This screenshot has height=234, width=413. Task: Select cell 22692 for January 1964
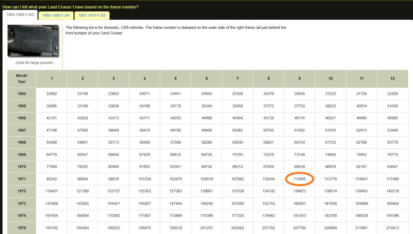(x=52, y=94)
